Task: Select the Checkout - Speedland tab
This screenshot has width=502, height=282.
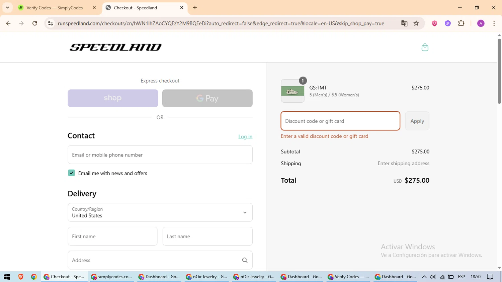Action: pyautogui.click(x=145, y=8)
